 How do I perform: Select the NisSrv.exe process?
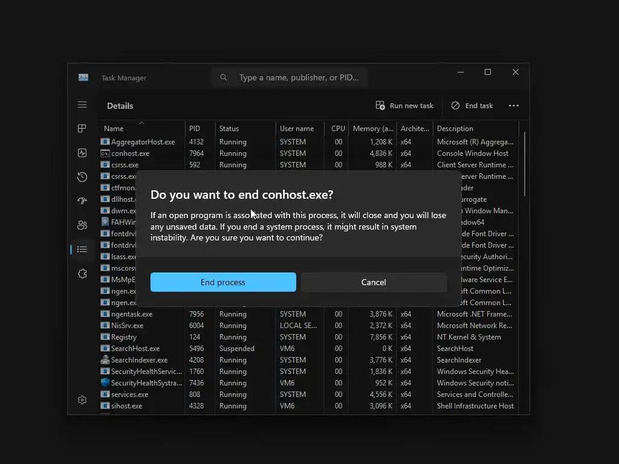(x=308, y=326)
